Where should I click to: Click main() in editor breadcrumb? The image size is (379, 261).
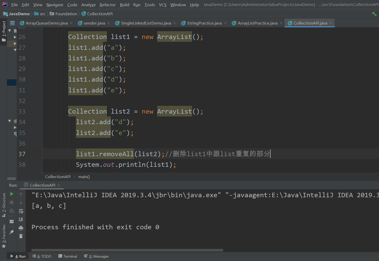click(x=84, y=177)
